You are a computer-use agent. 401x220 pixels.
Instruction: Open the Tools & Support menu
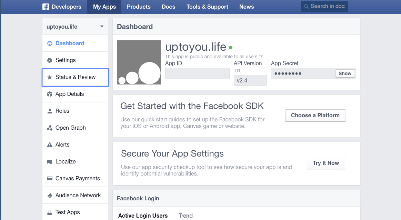click(x=207, y=7)
